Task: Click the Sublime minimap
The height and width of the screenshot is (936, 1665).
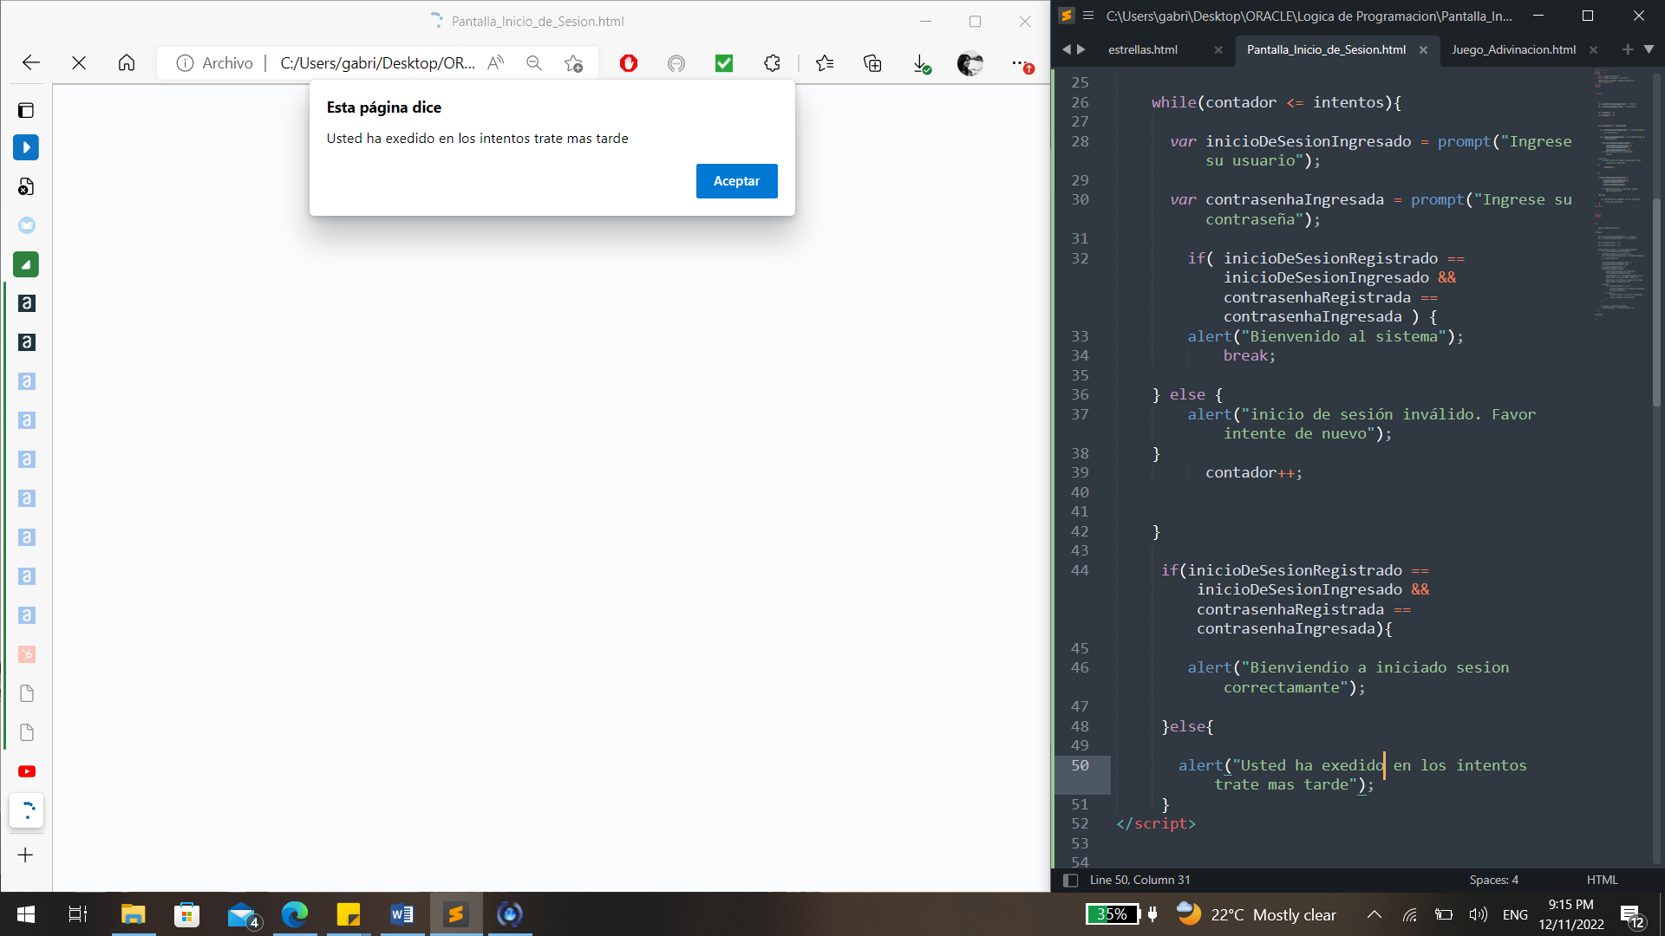Action: 1618,195
